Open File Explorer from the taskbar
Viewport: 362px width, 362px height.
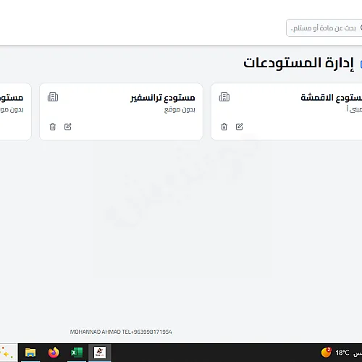pos(30,353)
